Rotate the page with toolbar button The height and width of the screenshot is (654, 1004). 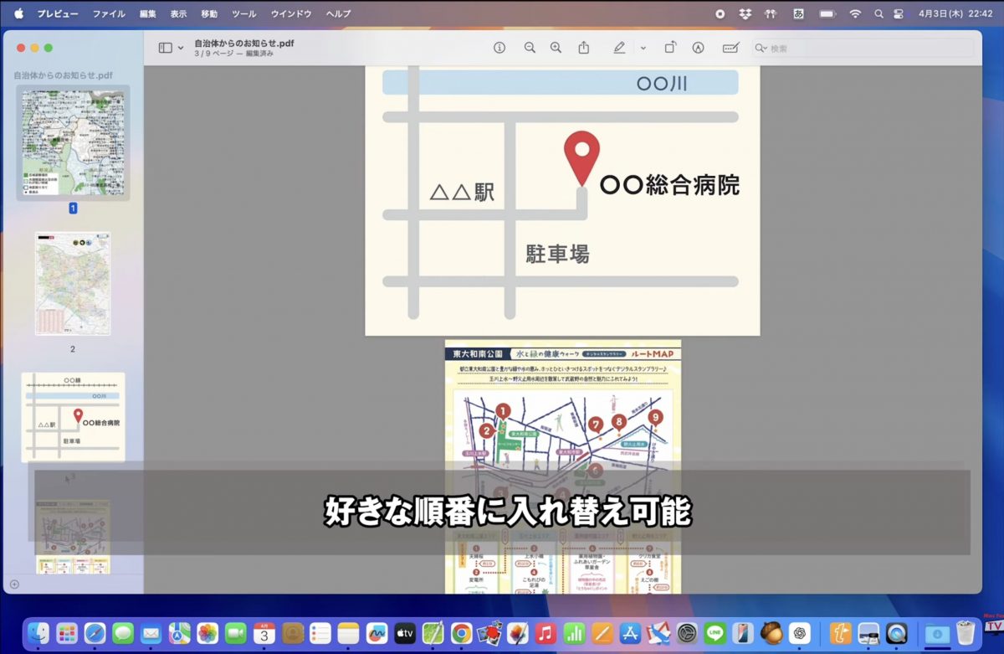(670, 48)
